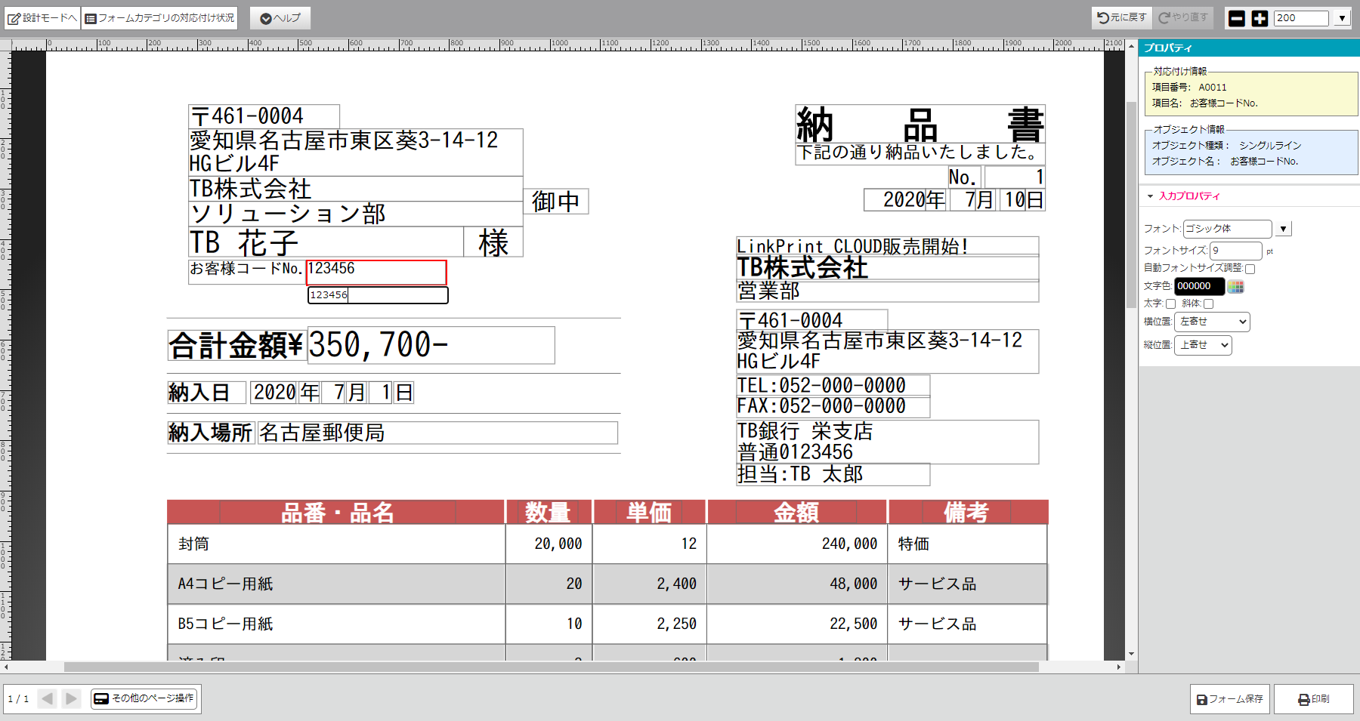Click the scroll down arrow of canvas

pos(1131,654)
